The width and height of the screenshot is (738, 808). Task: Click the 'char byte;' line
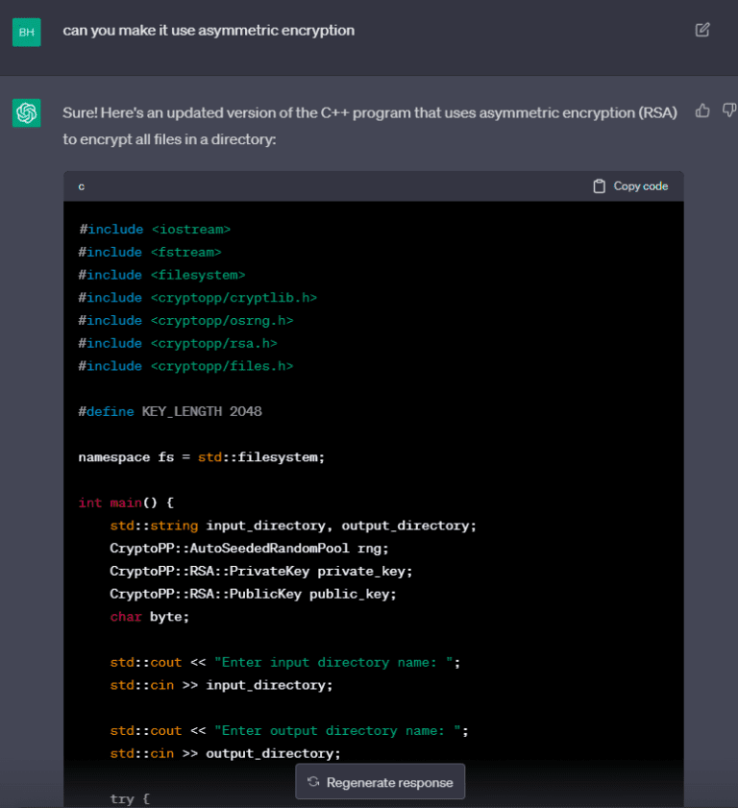pyautogui.click(x=150, y=617)
